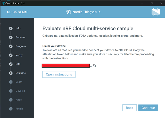
Task: Go to the Info step label
Action: point(18,28)
